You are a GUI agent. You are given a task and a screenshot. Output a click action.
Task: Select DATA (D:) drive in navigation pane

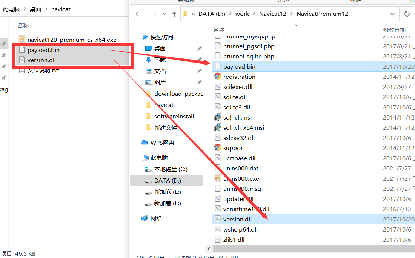[x=166, y=180]
